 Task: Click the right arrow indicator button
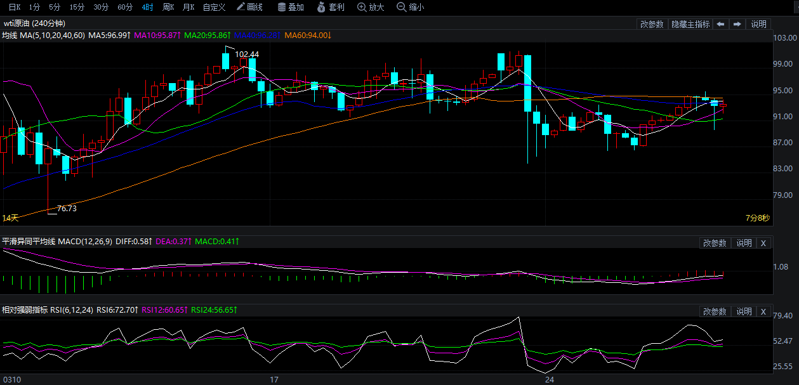[737, 24]
